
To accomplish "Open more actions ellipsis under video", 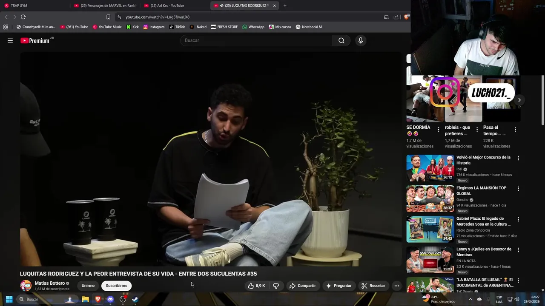I will [x=396, y=286].
